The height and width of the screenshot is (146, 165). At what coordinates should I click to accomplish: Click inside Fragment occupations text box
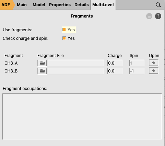(x=82, y=116)
